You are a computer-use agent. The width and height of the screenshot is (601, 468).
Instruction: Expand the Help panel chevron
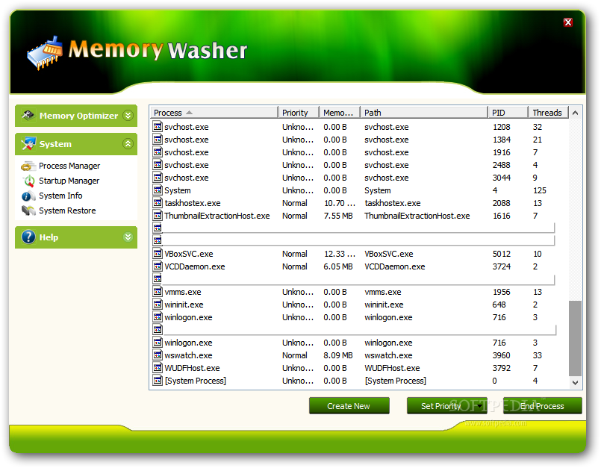coord(128,237)
